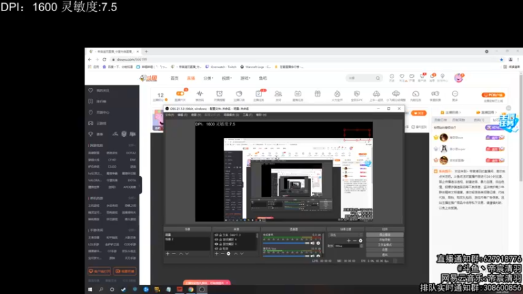Click the orange PC客户端 button
Viewport: 523px width, 294px height.
(x=494, y=95)
